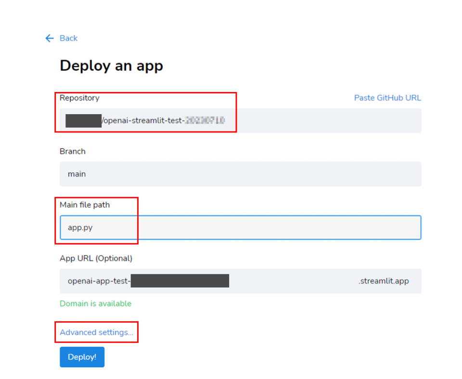This screenshot has width=462, height=379.
Task: Click the Branch label above the main field
Action: (x=72, y=151)
